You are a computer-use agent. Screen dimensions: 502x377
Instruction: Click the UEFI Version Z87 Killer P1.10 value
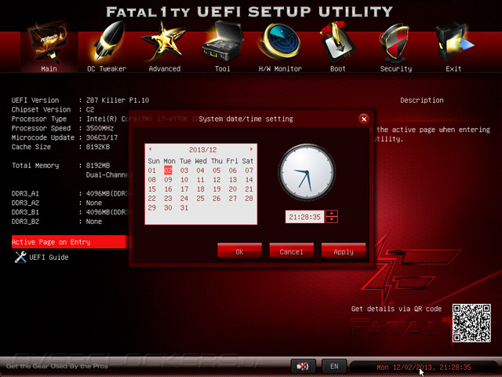[118, 100]
